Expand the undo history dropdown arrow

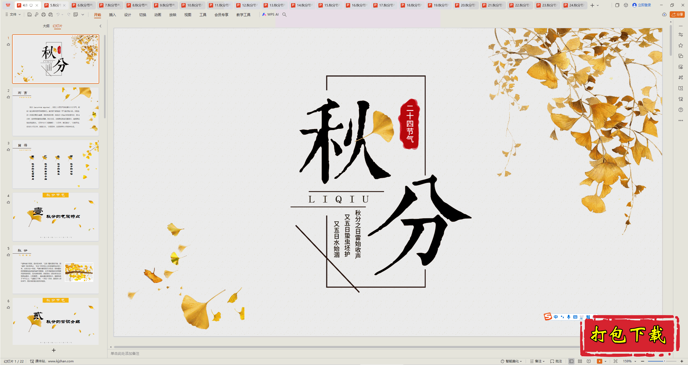pyautogui.click(x=62, y=14)
